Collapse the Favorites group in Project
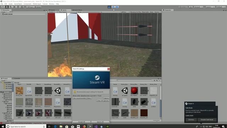227x128 pixels. [1, 82]
